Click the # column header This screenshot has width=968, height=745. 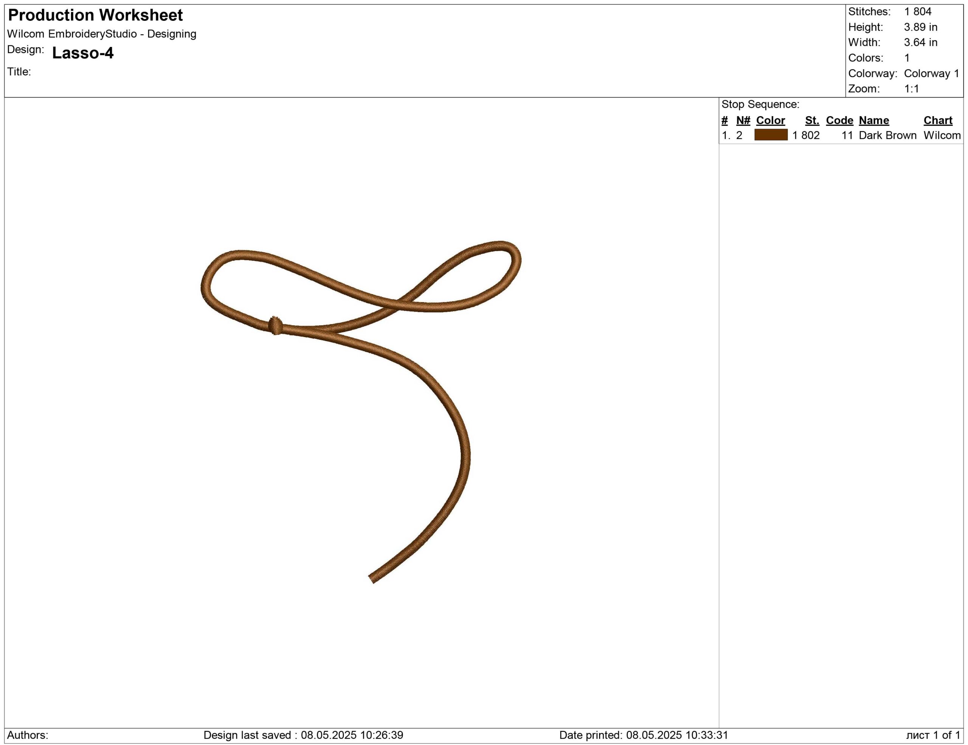coord(724,121)
